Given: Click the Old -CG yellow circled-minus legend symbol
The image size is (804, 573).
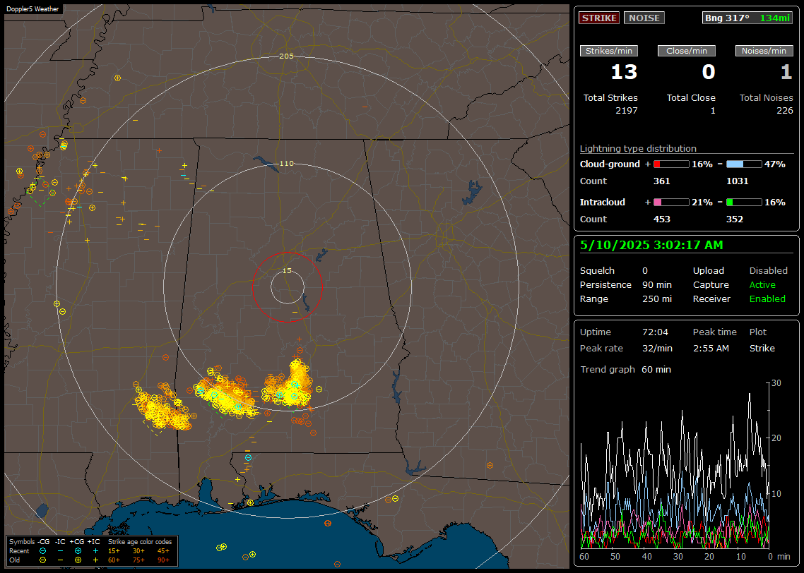Looking at the screenshot, I should click(x=42, y=560).
